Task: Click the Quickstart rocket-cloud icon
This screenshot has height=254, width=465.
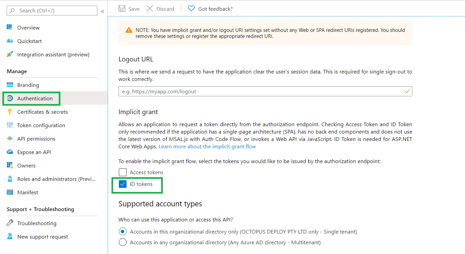Action: [10, 41]
